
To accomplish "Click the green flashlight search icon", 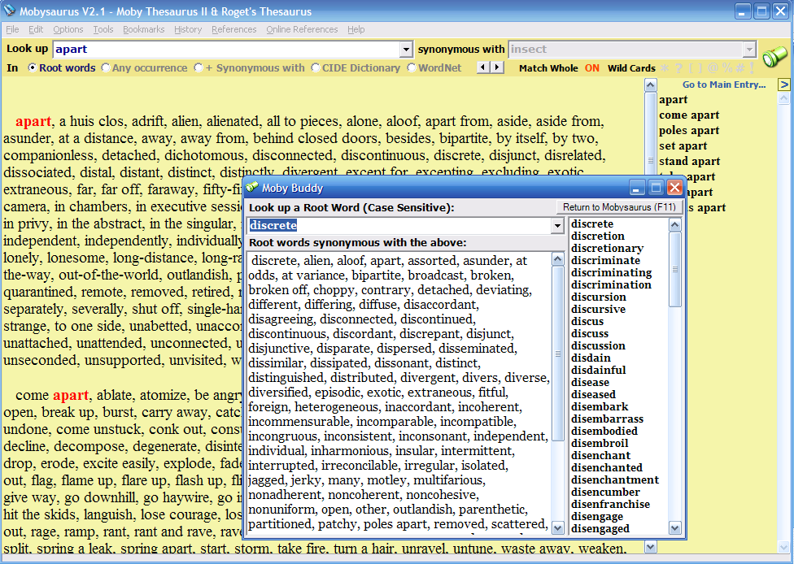I will click(774, 56).
